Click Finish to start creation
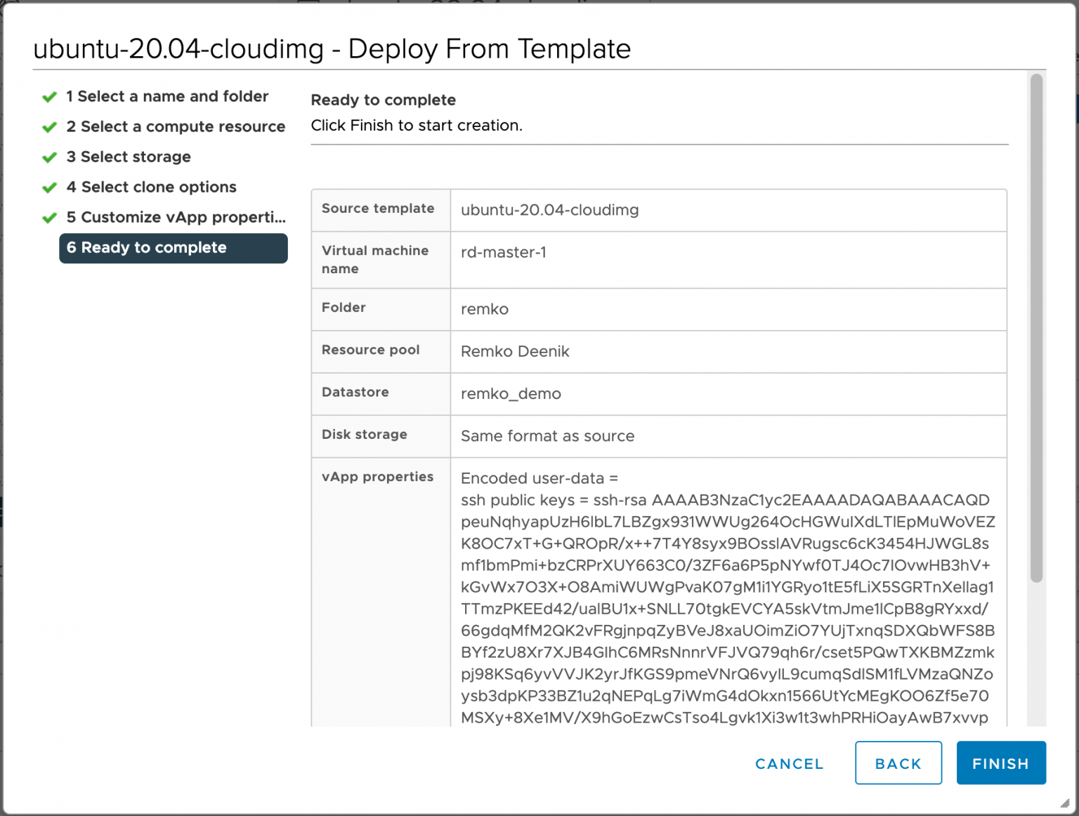1079x816 pixels. (1000, 763)
